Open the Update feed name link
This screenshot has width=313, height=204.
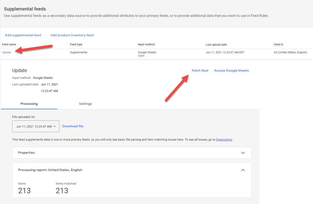click(7, 52)
